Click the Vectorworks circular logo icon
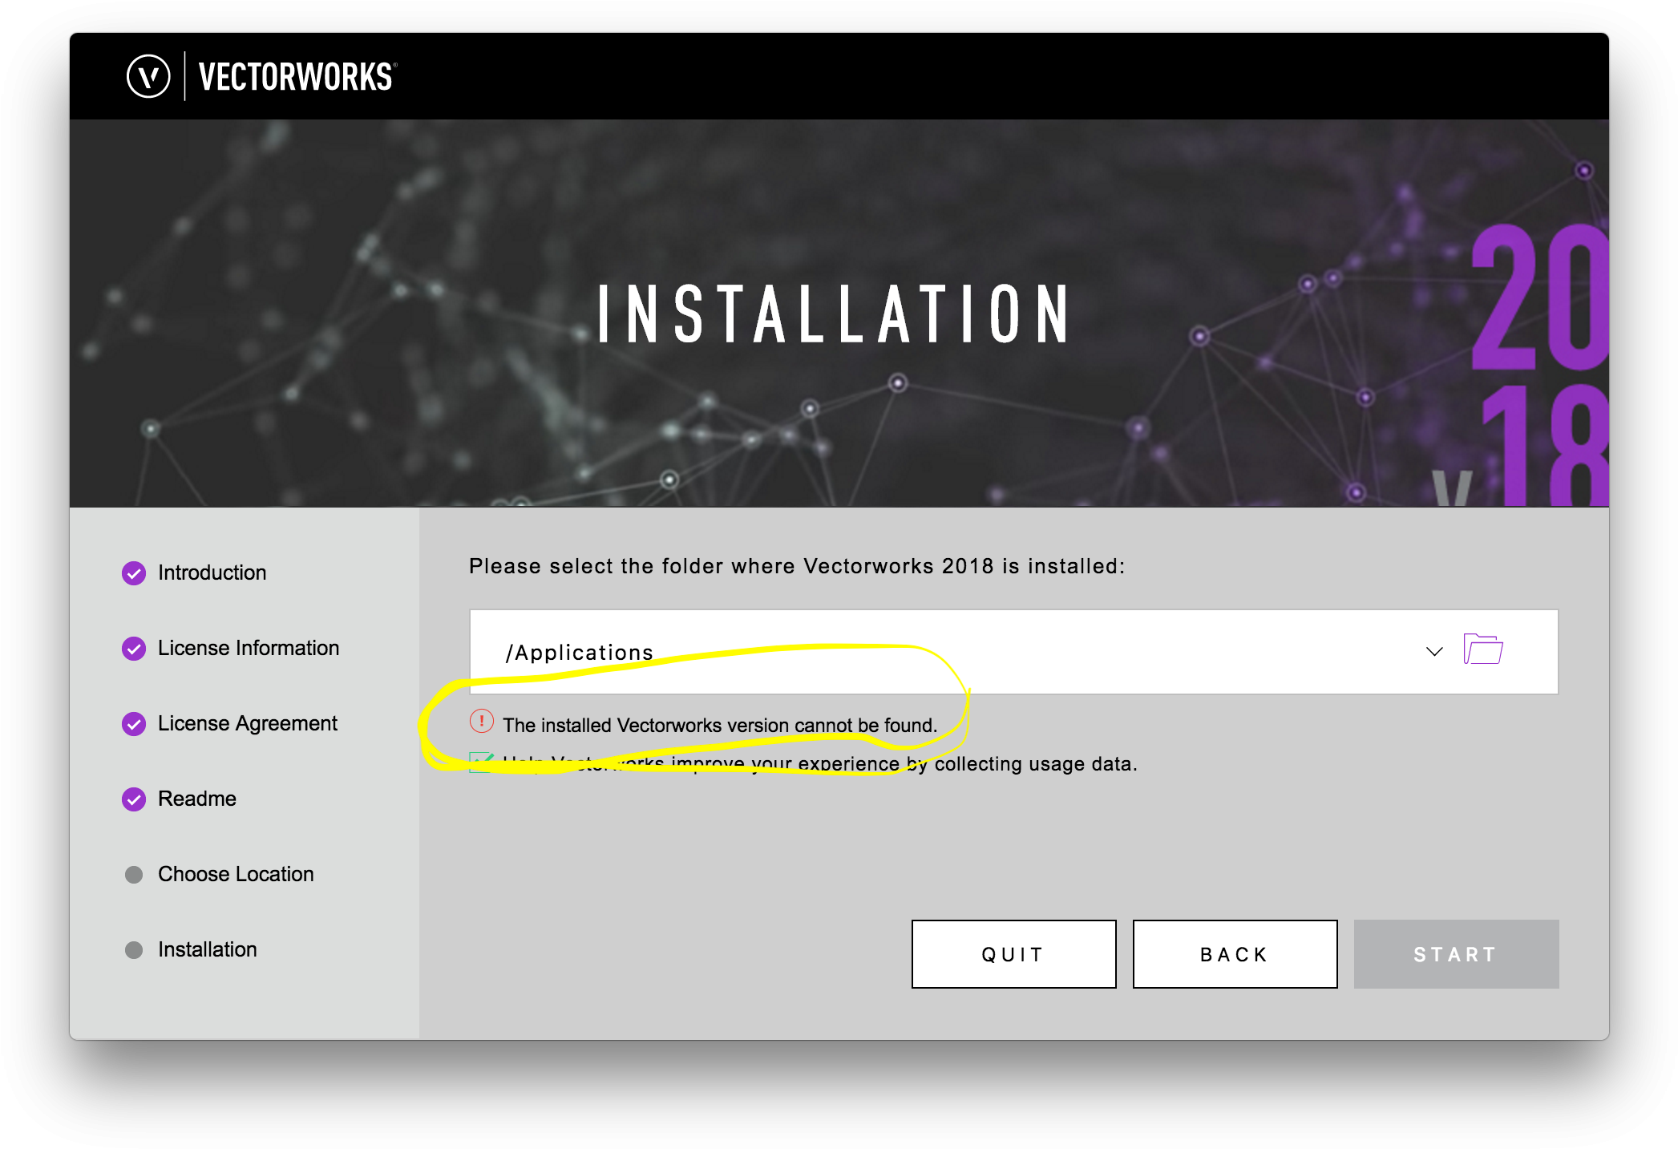 click(148, 77)
